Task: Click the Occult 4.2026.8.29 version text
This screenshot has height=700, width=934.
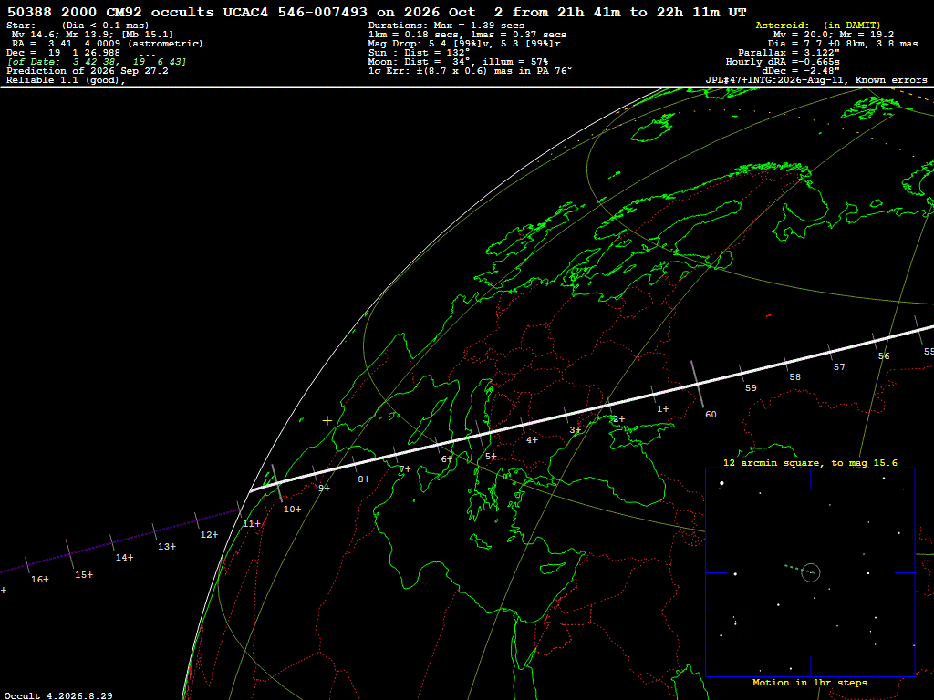Action: [x=58, y=695]
